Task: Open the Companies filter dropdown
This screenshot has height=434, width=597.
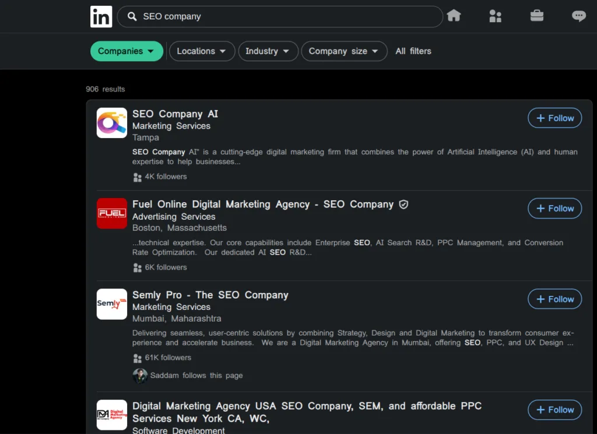Action: [x=127, y=51]
